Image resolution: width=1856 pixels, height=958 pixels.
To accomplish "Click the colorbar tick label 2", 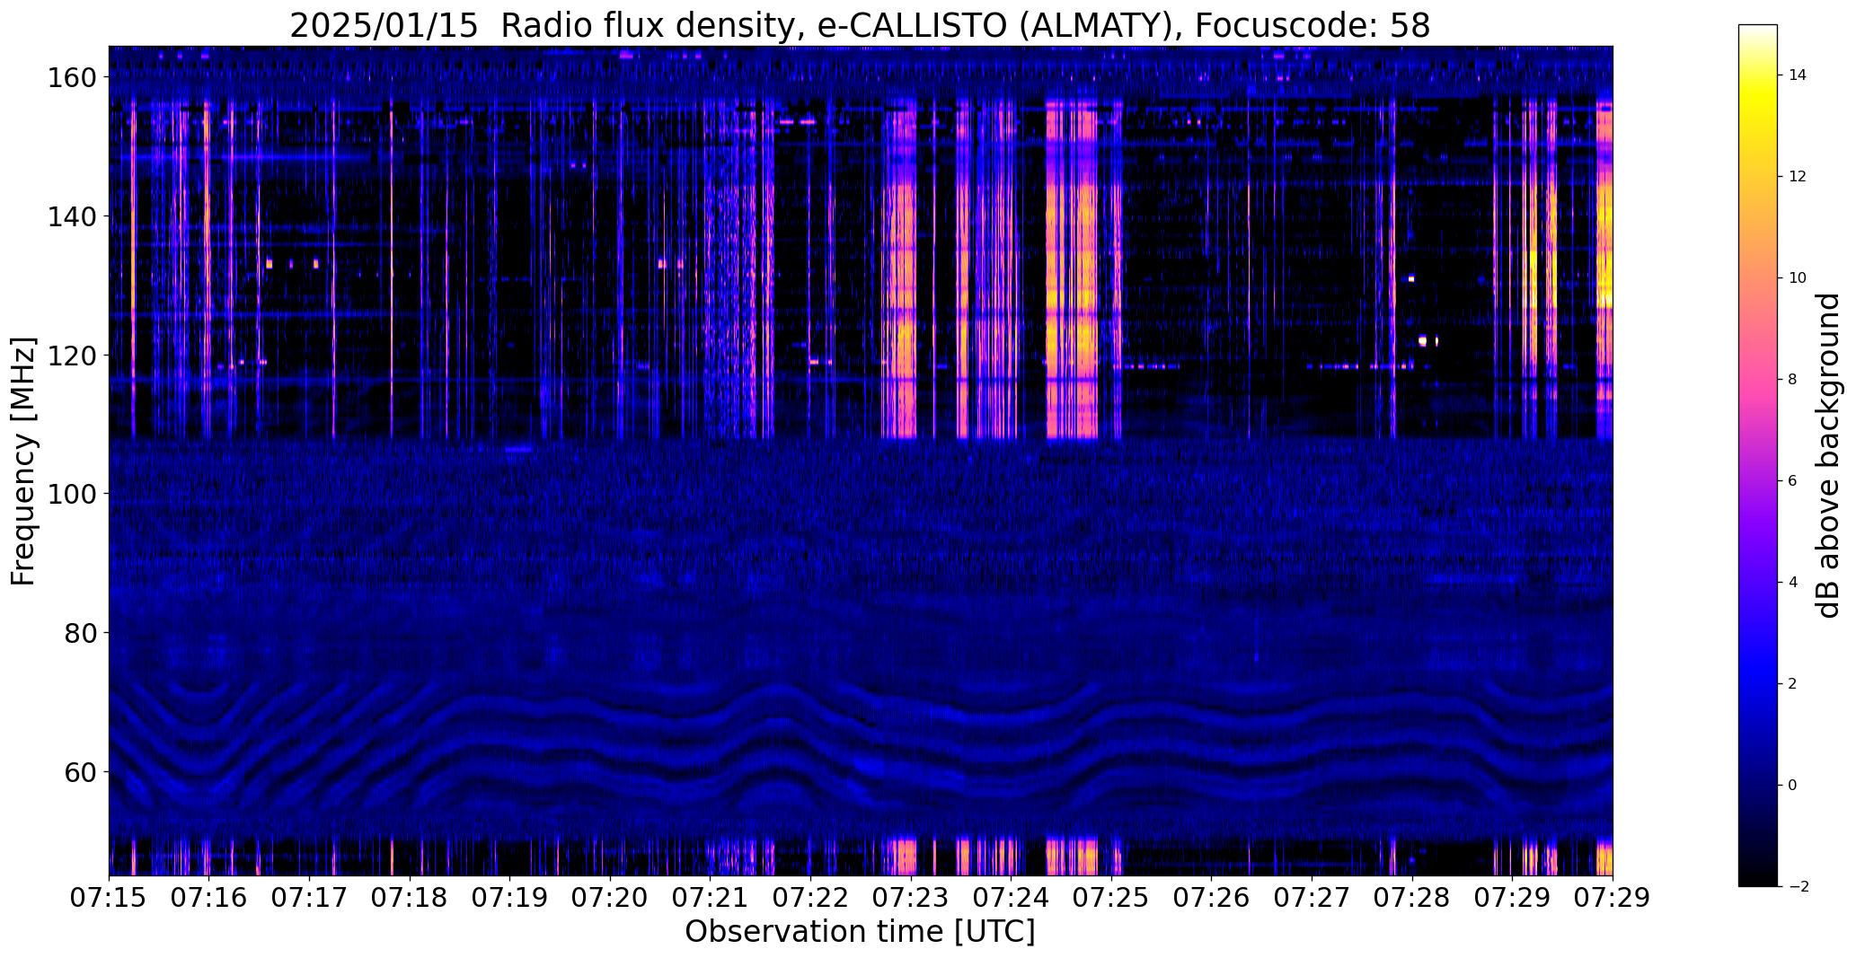I will 1792,684.
